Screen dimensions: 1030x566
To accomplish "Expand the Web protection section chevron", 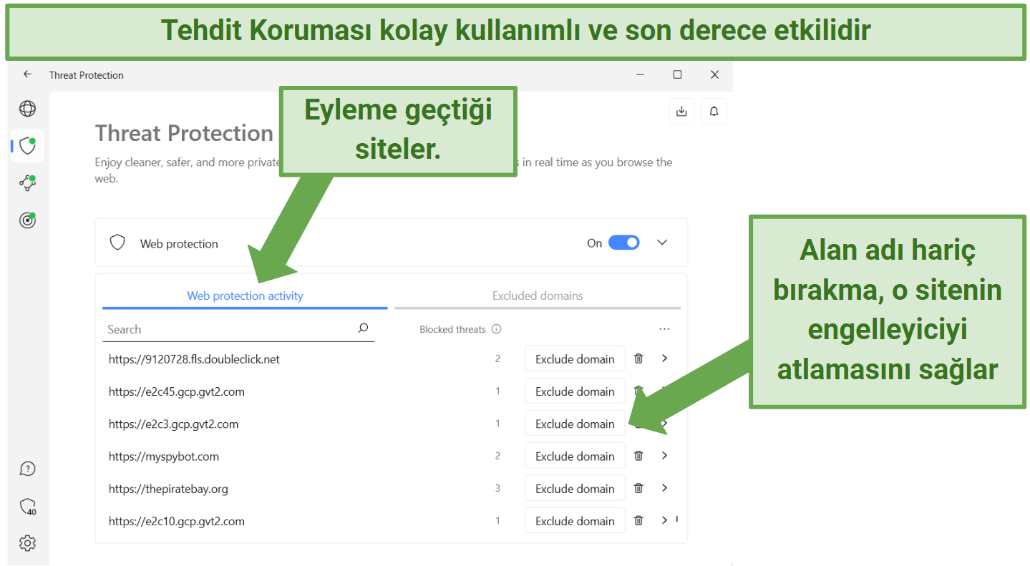I will point(661,243).
